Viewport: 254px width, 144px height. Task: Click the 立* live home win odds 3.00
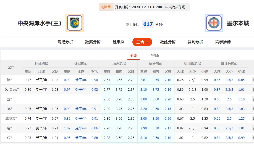tap(143, 99)
